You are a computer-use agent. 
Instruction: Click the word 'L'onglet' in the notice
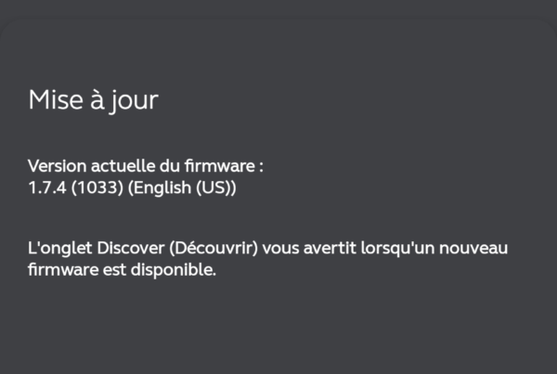click(60, 249)
